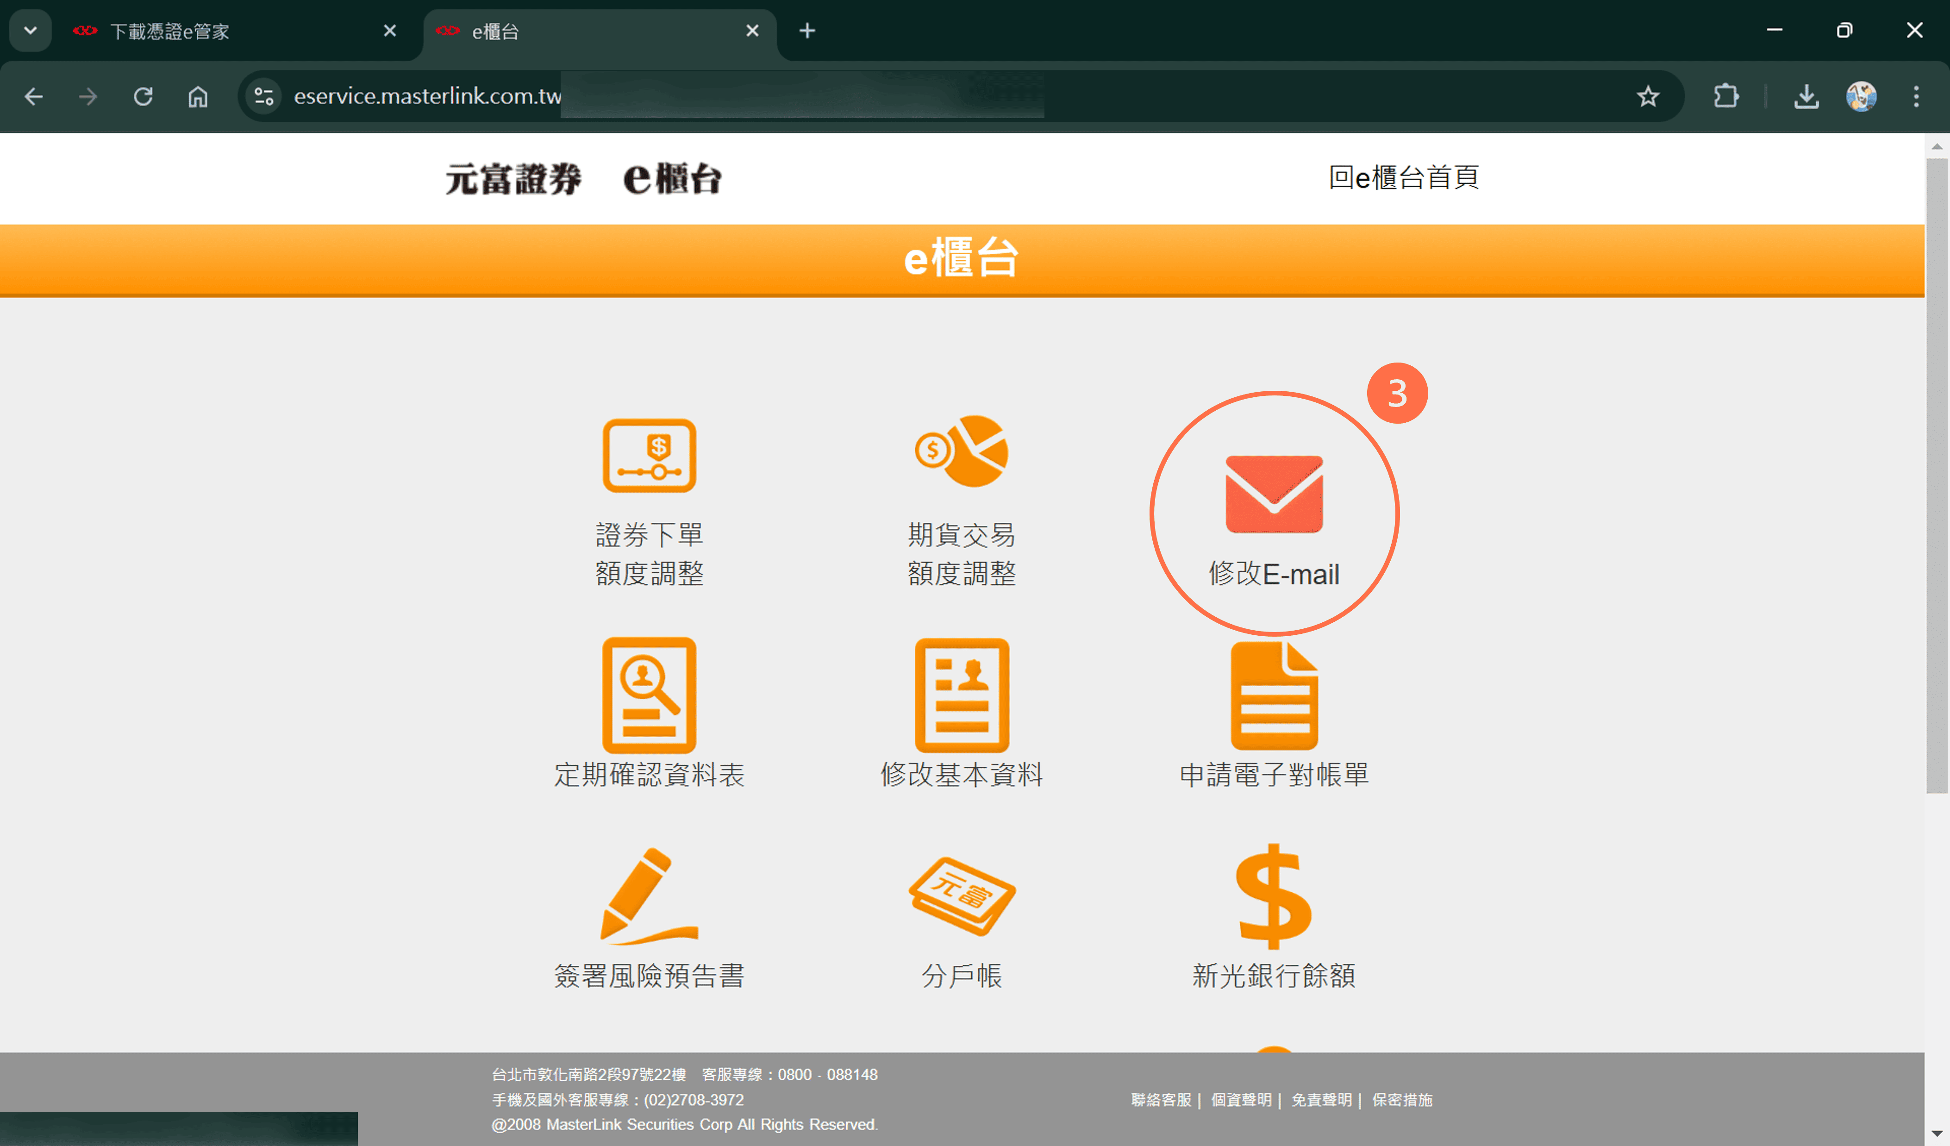The width and height of the screenshot is (1950, 1146).
Task: Open the 新光銀行餘額 dollar sign icon
Action: [x=1274, y=896]
